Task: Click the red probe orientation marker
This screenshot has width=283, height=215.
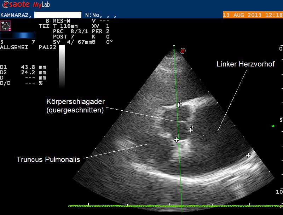Action: click(183, 51)
